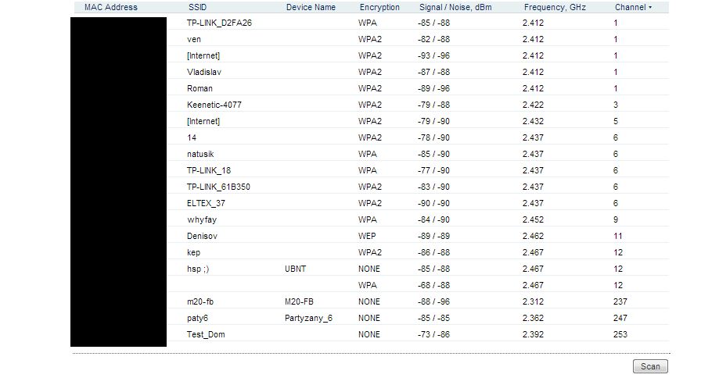
Task: Click the Partyzany_6 device name
Action: click(308, 318)
